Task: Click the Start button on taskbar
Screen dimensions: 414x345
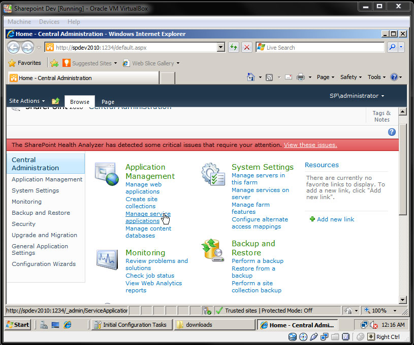Action: coord(18,325)
